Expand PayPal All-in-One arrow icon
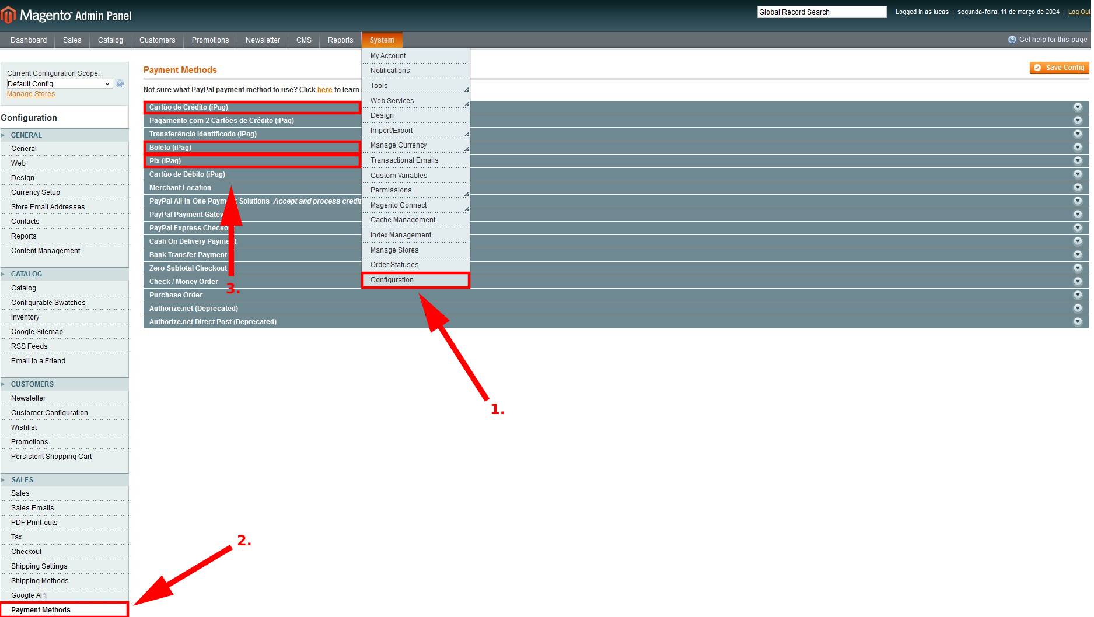The image size is (1094, 617). [1078, 201]
